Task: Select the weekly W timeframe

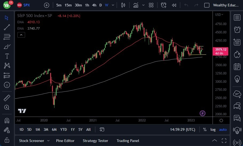Action: tap(107, 5)
